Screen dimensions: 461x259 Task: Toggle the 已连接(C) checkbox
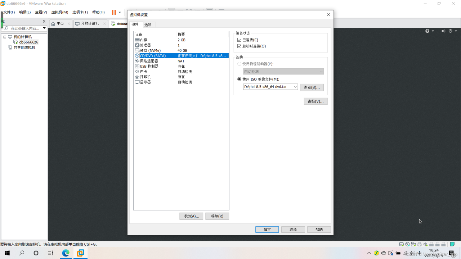[x=239, y=40]
